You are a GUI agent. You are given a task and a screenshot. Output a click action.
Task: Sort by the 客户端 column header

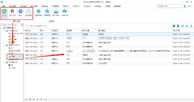click(32, 31)
